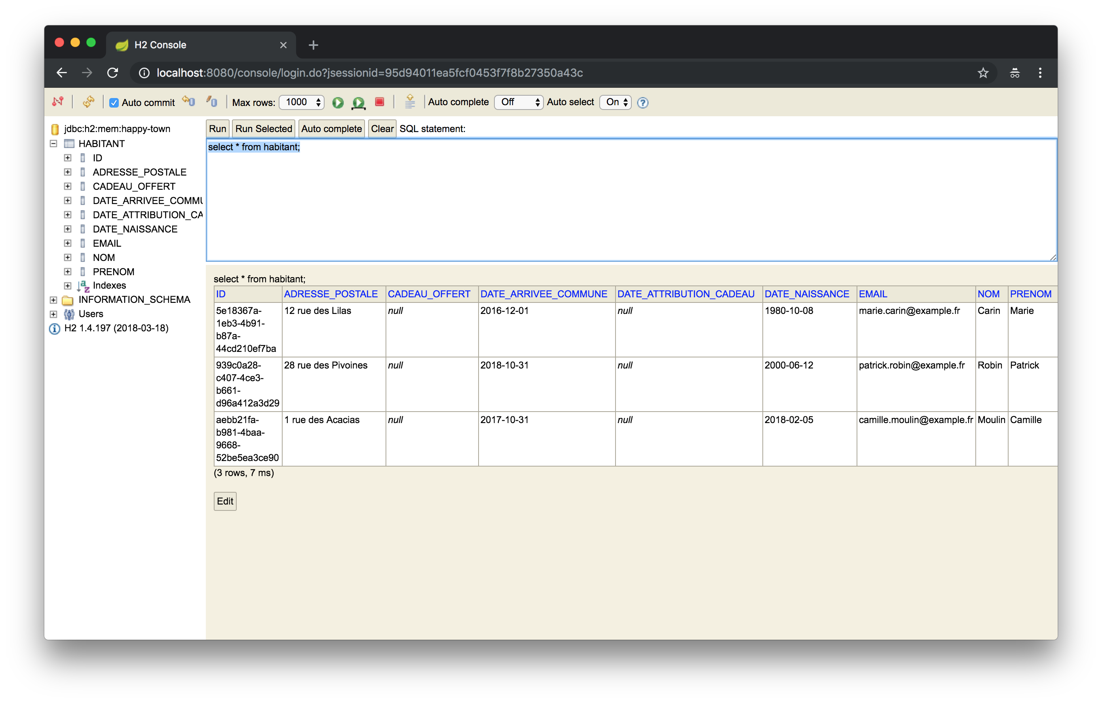Click the Clear button
Viewport: 1102px width, 703px height.
point(382,129)
